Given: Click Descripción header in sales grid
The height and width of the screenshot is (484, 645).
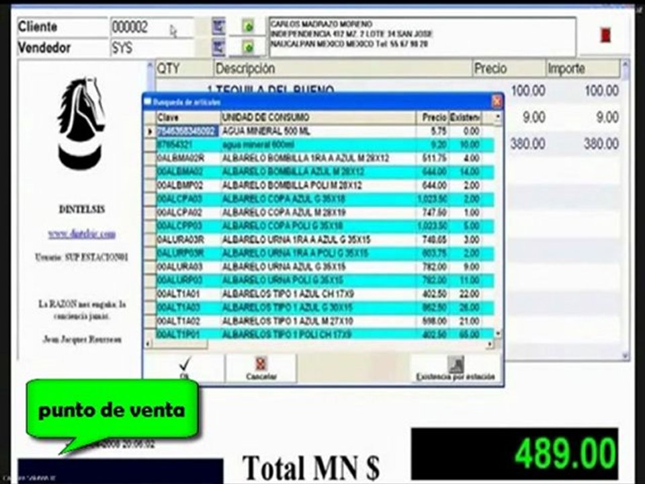Looking at the screenshot, I should pyautogui.click(x=343, y=69).
